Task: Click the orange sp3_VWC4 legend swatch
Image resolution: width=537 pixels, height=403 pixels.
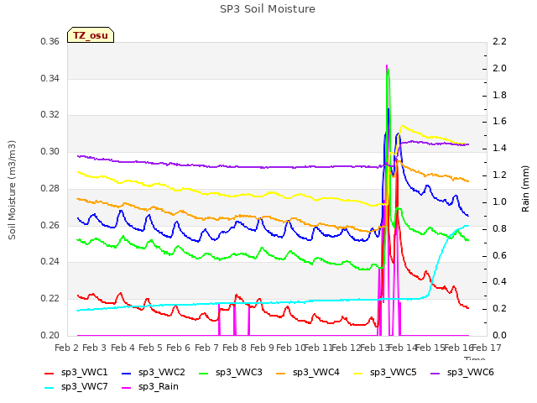Action: pos(281,373)
